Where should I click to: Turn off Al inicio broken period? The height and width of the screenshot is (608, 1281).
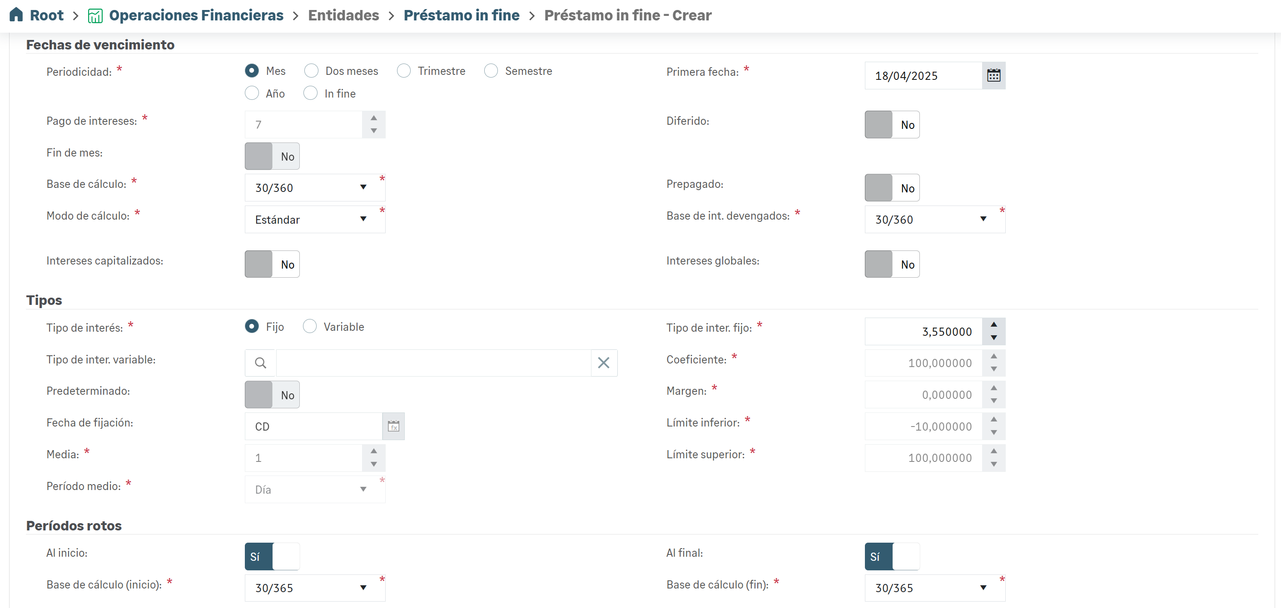(x=272, y=556)
